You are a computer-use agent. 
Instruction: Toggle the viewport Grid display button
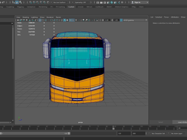(x=40, y=20)
